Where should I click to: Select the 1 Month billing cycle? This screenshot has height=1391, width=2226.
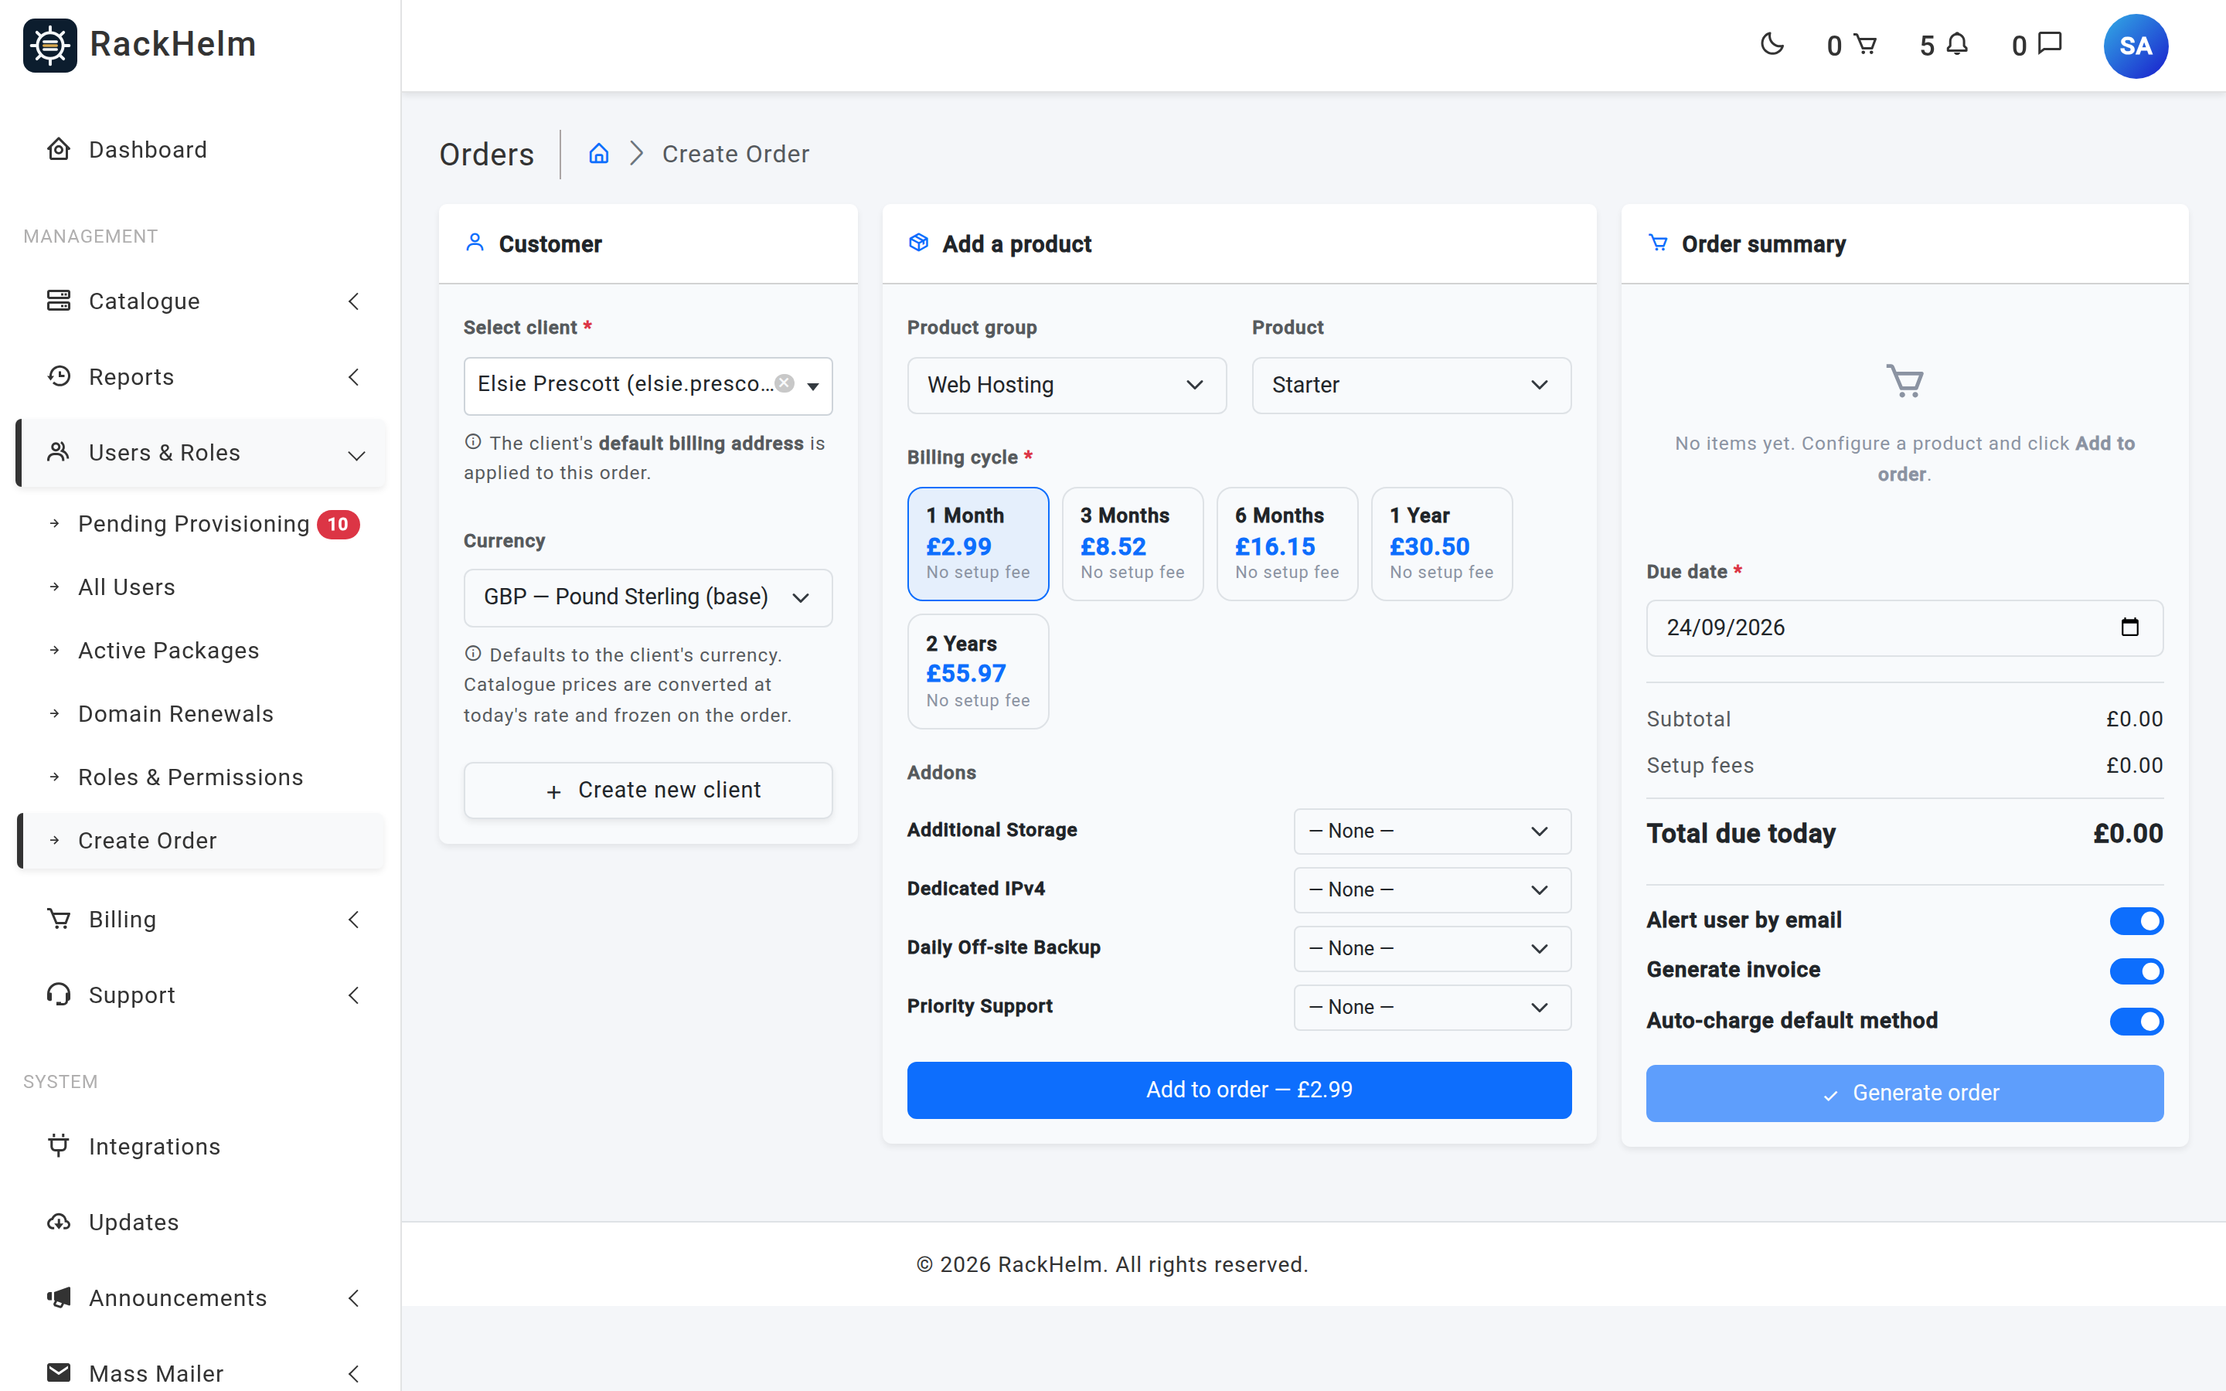[x=978, y=544]
